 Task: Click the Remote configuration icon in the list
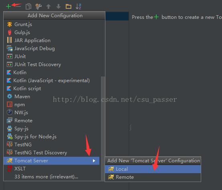(10, 121)
